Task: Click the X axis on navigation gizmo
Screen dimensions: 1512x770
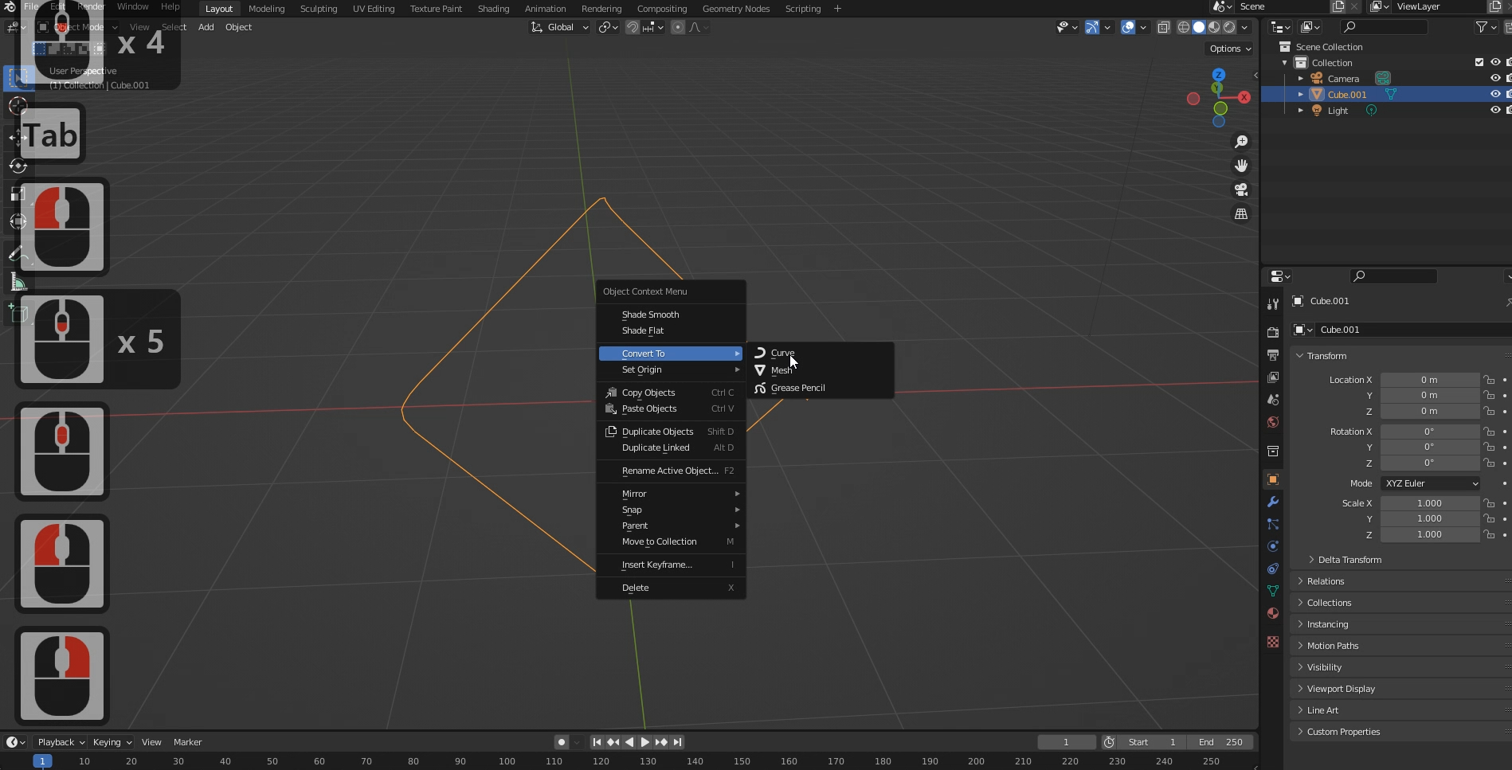Action: (x=1244, y=97)
